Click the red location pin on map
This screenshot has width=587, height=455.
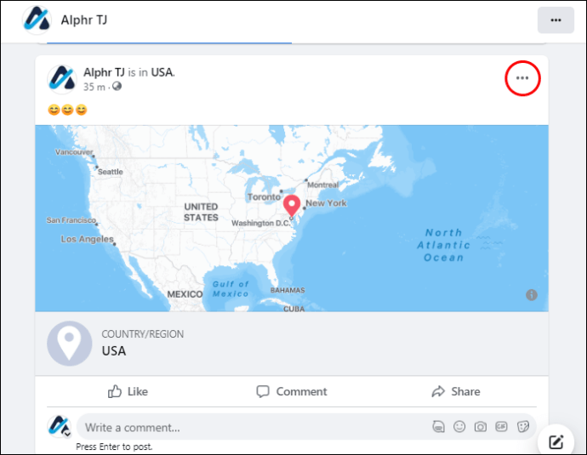[292, 206]
